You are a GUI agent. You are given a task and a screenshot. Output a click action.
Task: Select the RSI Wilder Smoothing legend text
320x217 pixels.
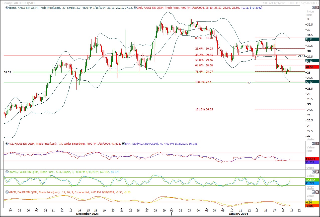(x=64, y=144)
